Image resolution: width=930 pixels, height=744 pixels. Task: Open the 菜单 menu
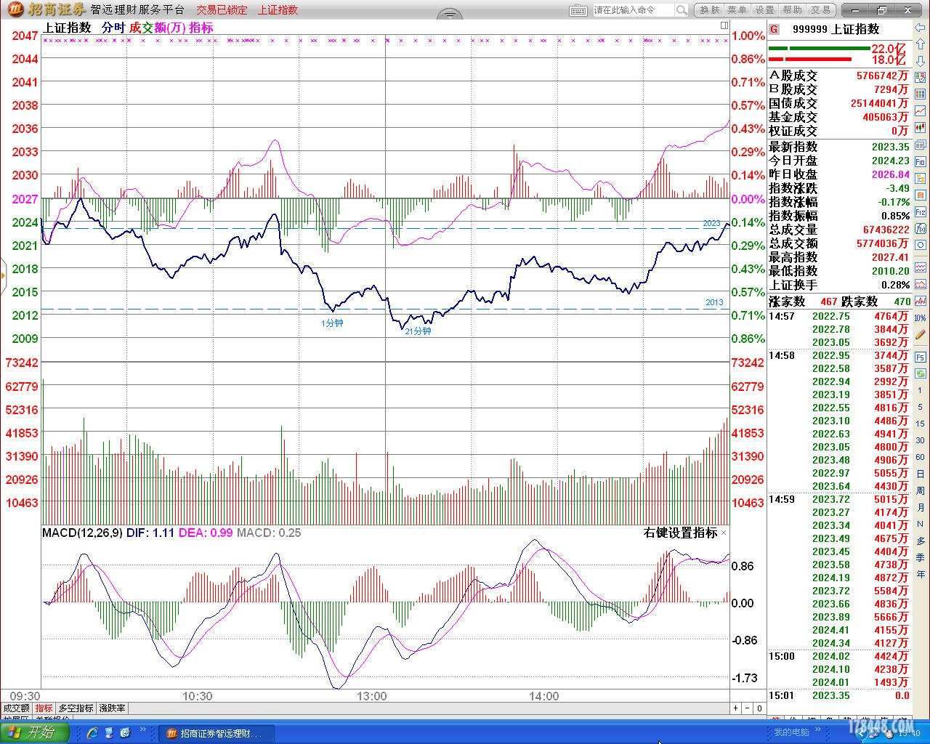[x=737, y=10]
